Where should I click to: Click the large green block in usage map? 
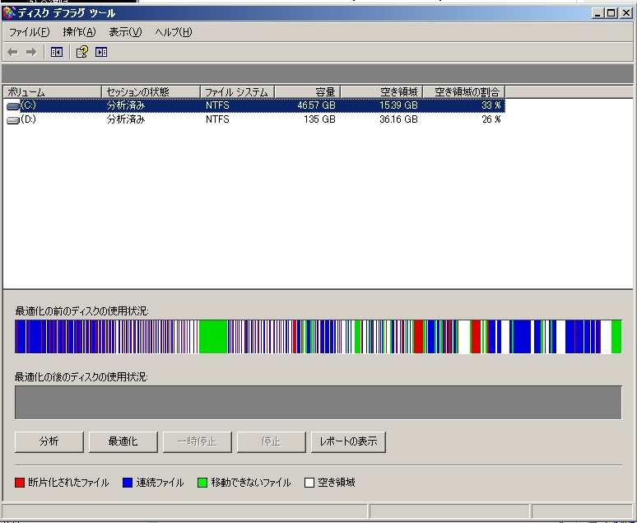(x=213, y=337)
